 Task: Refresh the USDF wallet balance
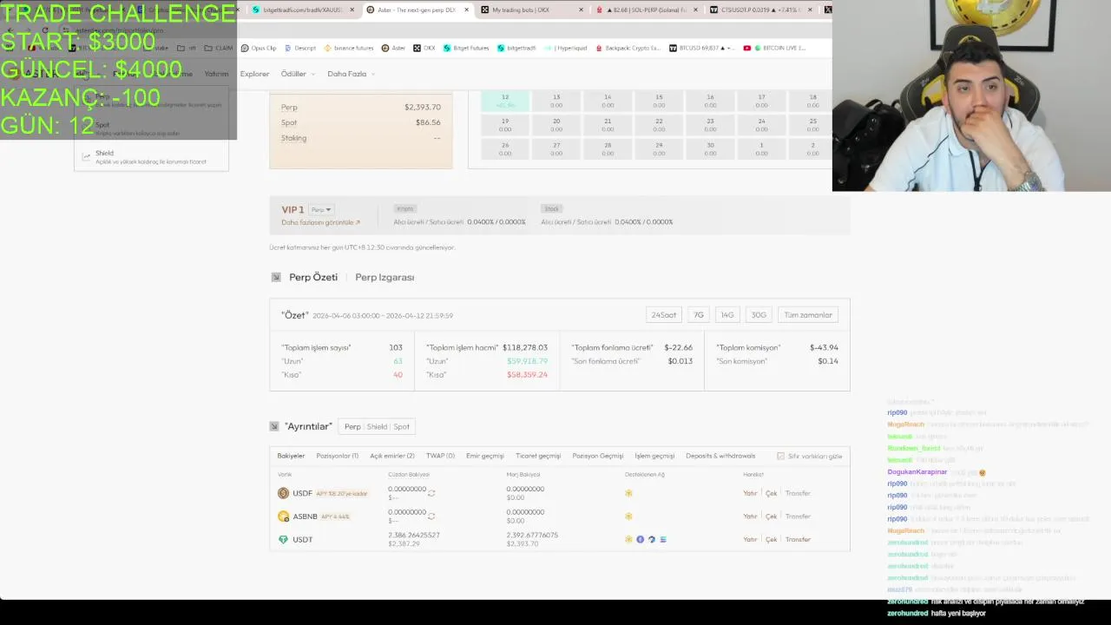431,492
